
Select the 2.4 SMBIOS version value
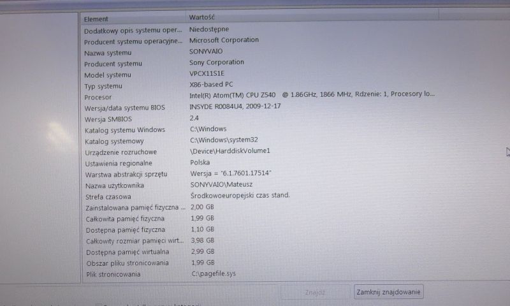pyautogui.click(x=194, y=118)
